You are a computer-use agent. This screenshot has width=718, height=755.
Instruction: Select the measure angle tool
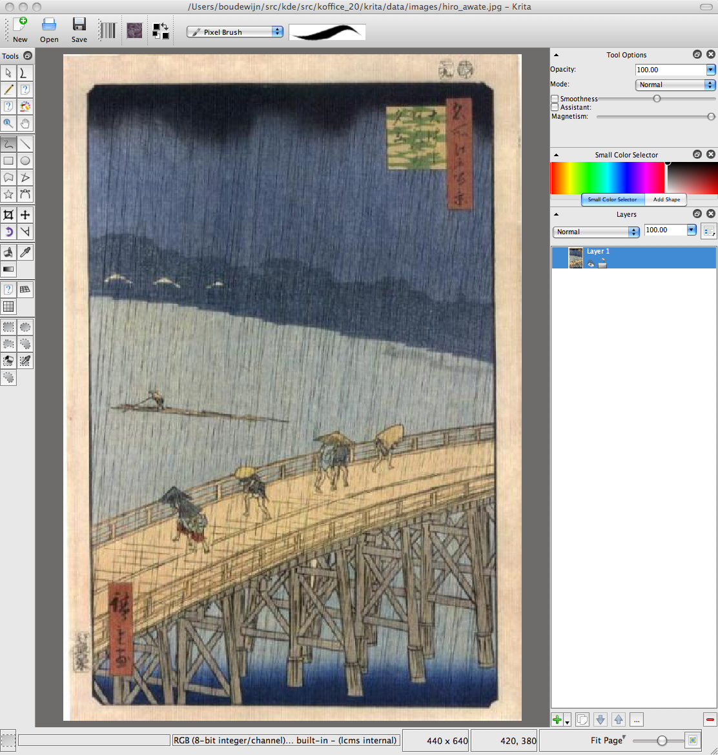pos(25,232)
